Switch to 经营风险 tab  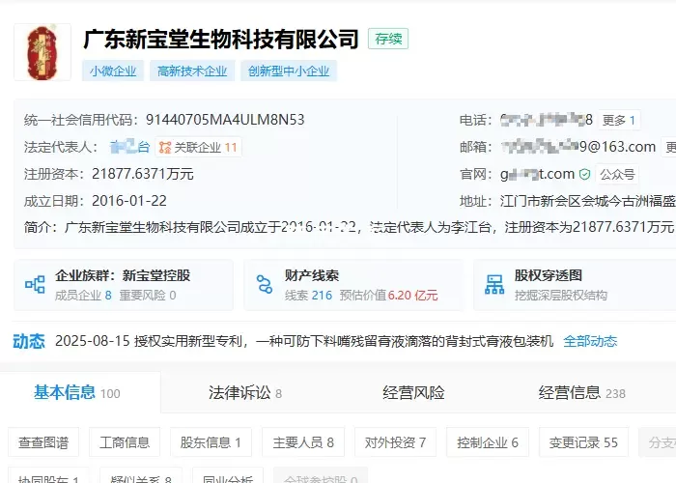pyautogui.click(x=413, y=393)
